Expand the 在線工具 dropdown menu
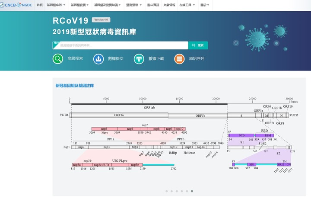The height and width of the screenshot is (199, 311). pos(187,5)
